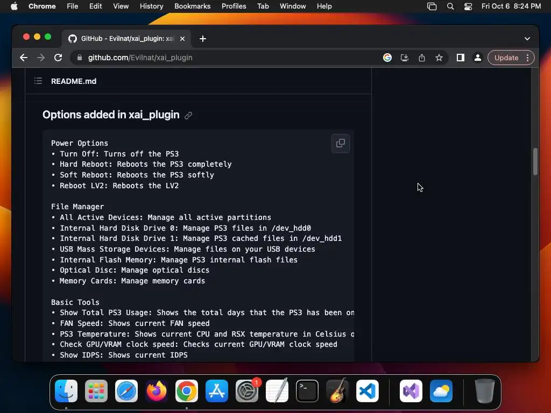Open Finder from the Dock
551x413 pixels.
pyautogui.click(x=66, y=391)
